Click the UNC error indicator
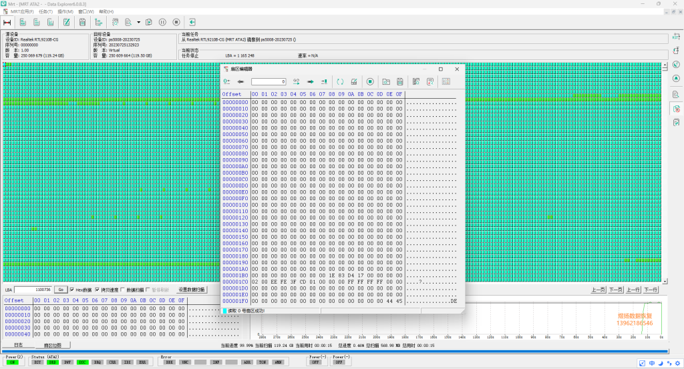684x369 pixels. (x=185, y=362)
